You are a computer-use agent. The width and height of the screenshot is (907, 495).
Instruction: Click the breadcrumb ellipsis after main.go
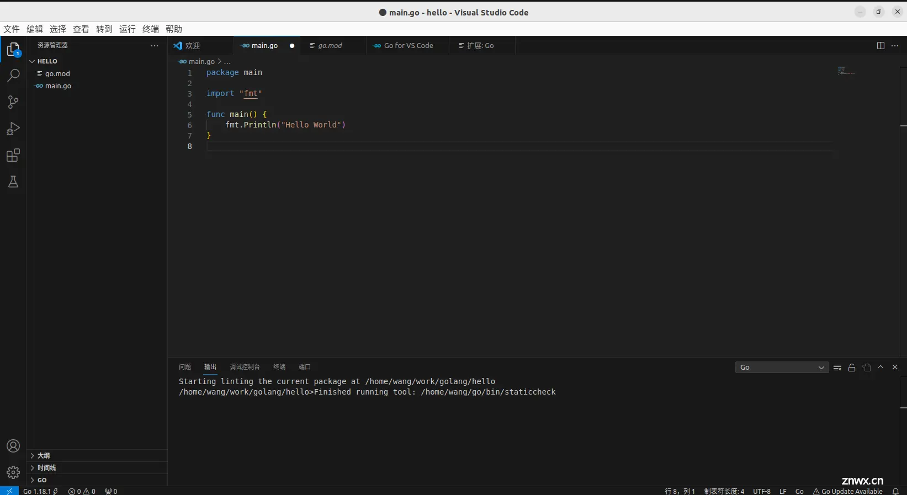tap(227, 62)
